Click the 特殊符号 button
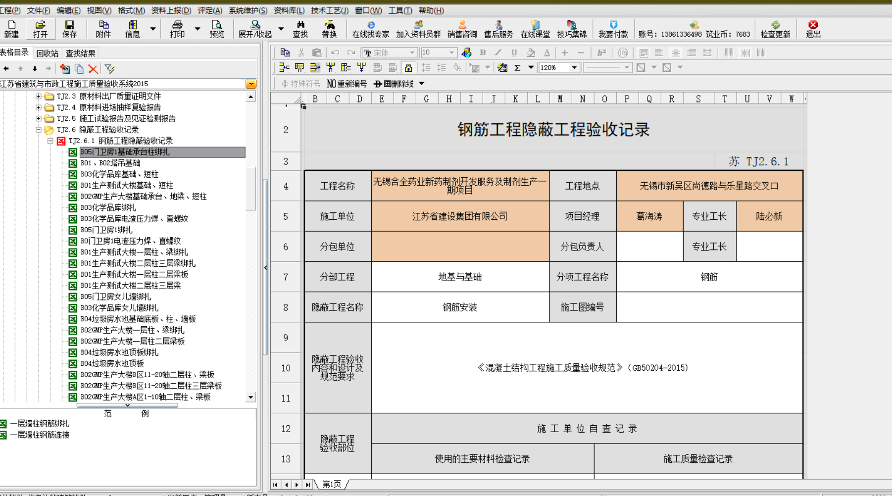Viewport: 892px width, 496px height. pyautogui.click(x=300, y=84)
